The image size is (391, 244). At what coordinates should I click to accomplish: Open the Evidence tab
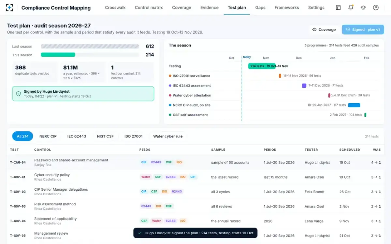tap(210, 7)
